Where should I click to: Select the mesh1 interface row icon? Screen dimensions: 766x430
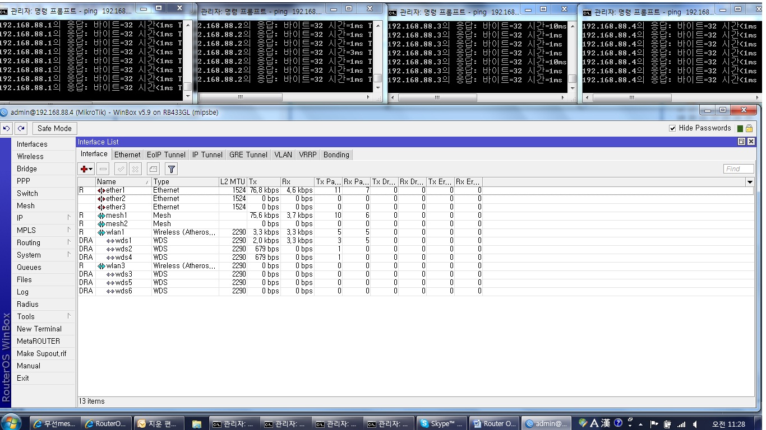click(x=101, y=216)
